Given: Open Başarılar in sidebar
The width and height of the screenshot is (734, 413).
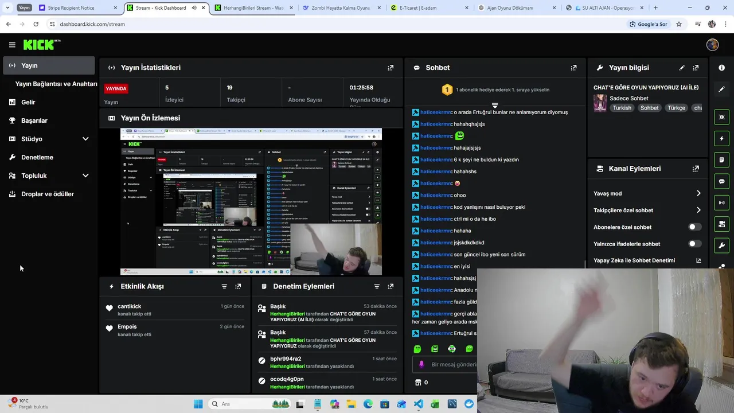Looking at the screenshot, I should click(x=49, y=120).
